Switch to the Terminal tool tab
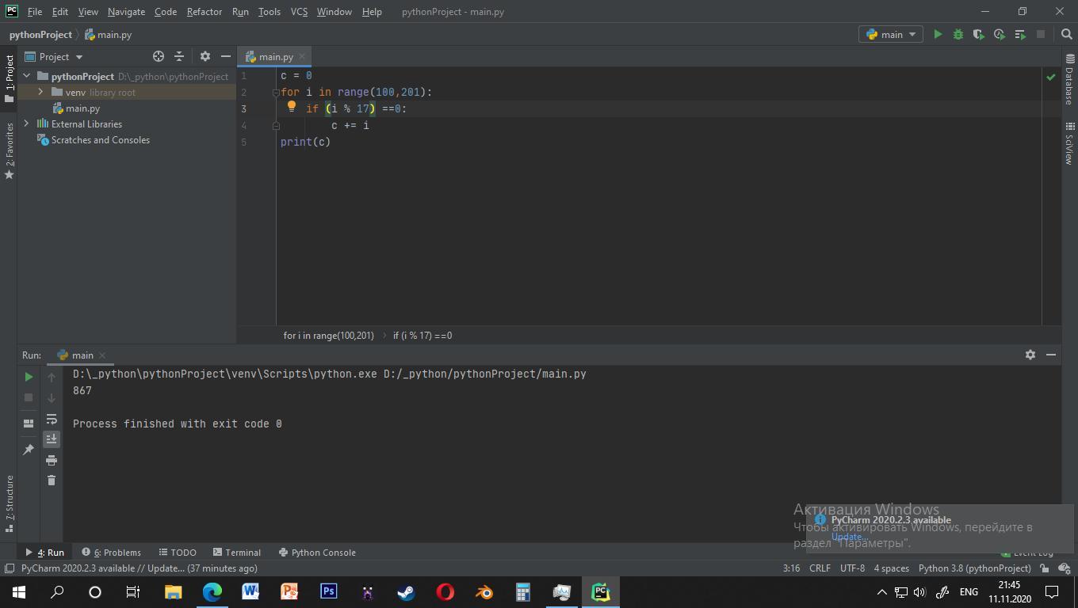Screen dimensions: 1078x608 coord(236,553)
